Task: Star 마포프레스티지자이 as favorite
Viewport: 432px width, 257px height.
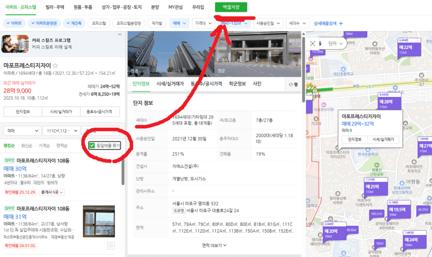Action: pyautogui.click(x=55, y=66)
